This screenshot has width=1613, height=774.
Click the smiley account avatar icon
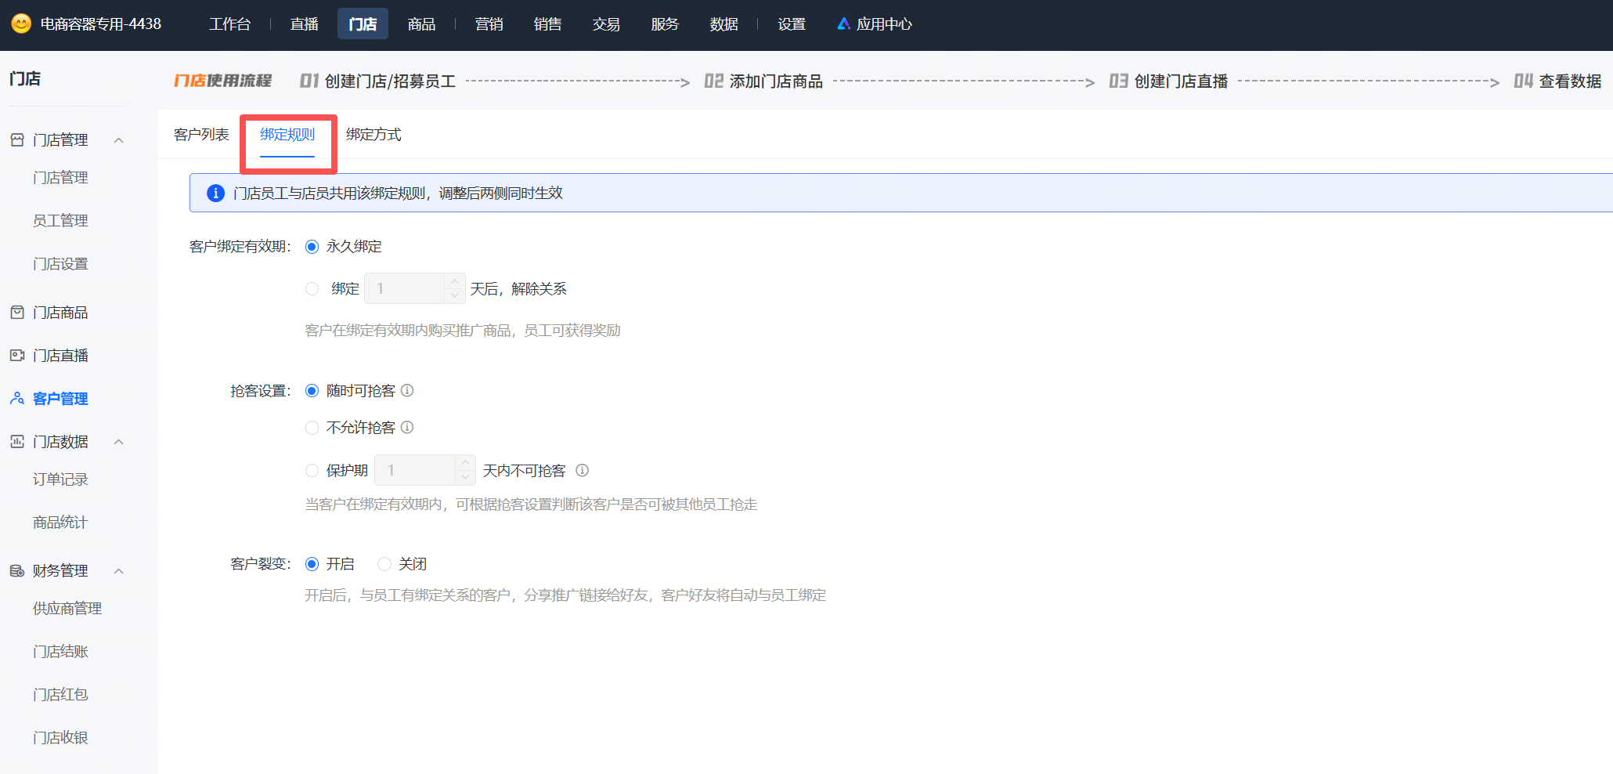(21, 24)
